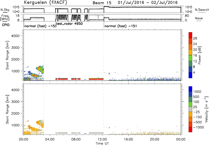
Task: Click the '18' tick on the frequency axis
Action: (18, 16)
